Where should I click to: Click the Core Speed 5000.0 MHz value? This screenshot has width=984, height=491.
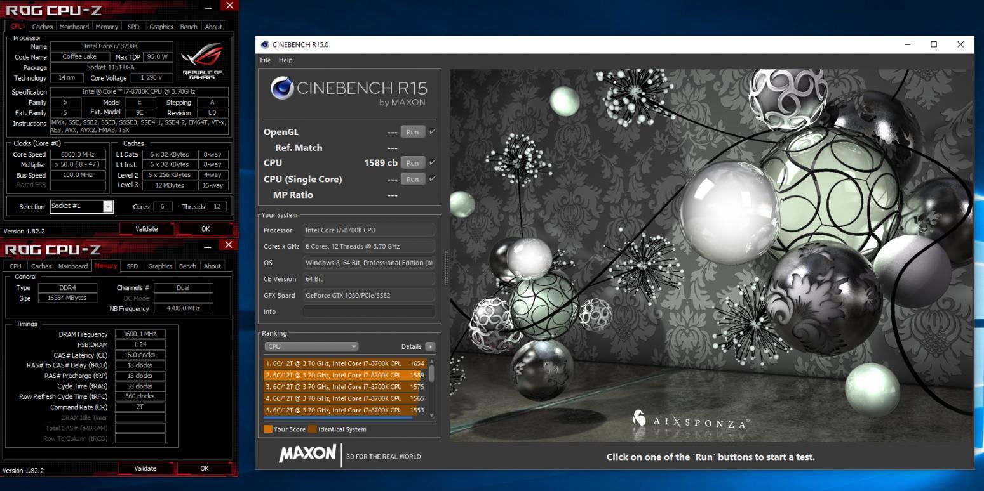[x=78, y=154]
